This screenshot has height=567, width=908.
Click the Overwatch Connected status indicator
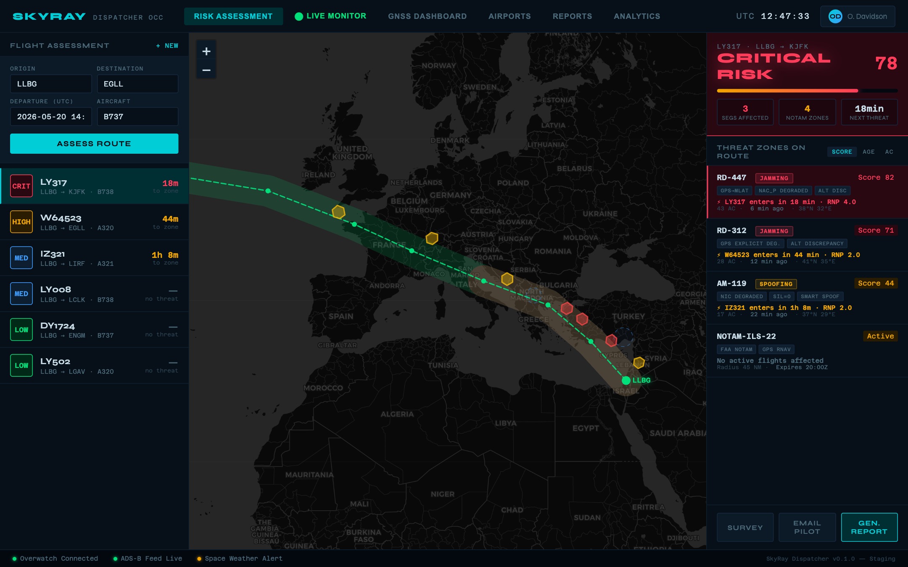tap(55, 558)
